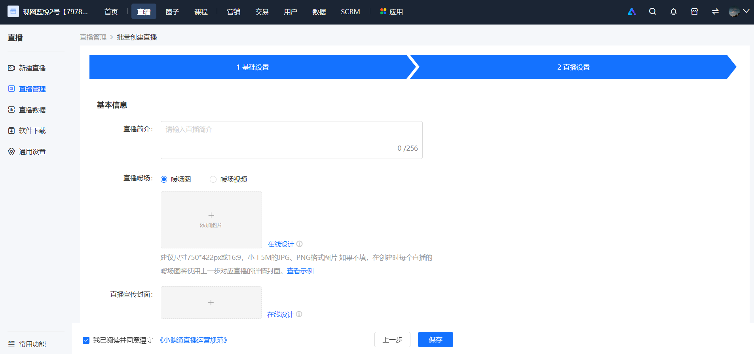Click the blue 保存 button
Image resolution: width=754 pixels, height=354 pixels.
pos(435,339)
